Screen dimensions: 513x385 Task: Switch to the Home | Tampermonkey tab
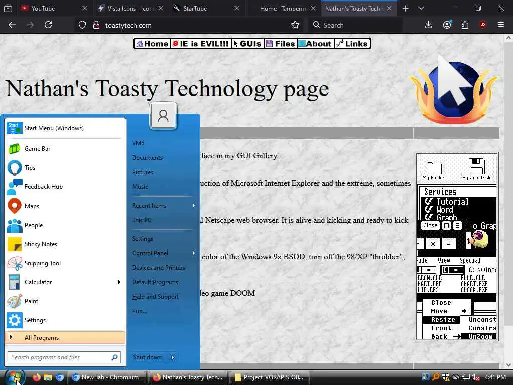pyautogui.click(x=284, y=8)
